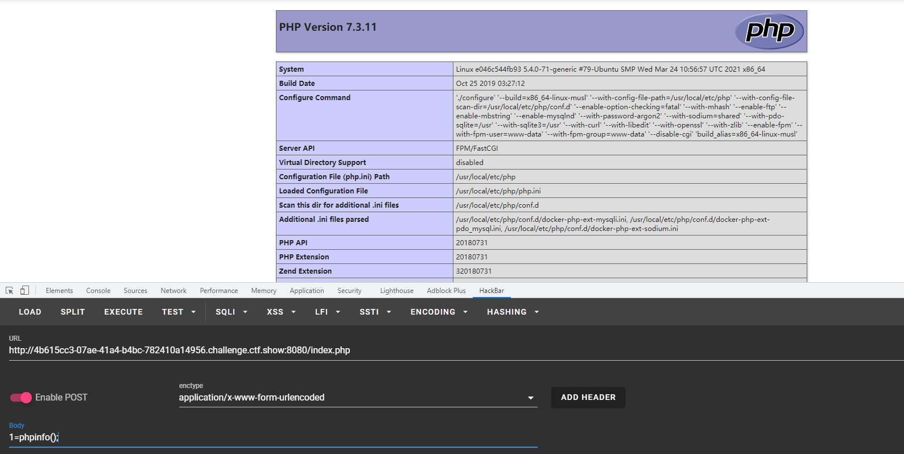Open the TEST dropdown in HackBar
The height and width of the screenshot is (454, 904).
click(179, 312)
